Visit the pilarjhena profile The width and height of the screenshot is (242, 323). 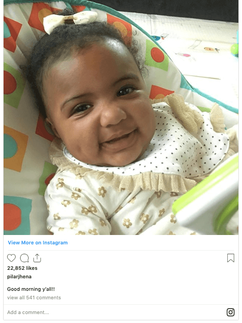point(19,277)
